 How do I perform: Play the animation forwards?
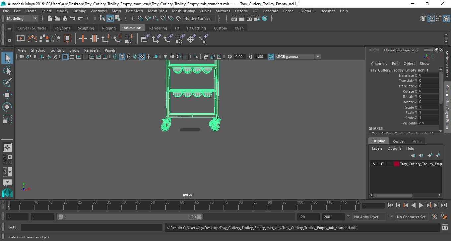[421, 205]
